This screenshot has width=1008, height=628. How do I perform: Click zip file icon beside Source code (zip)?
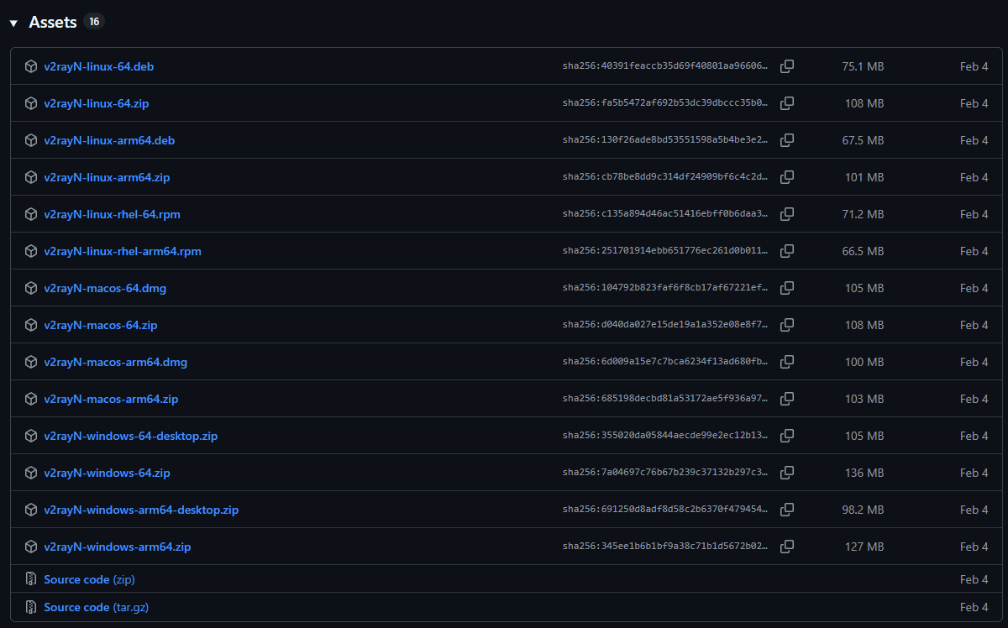(x=31, y=579)
